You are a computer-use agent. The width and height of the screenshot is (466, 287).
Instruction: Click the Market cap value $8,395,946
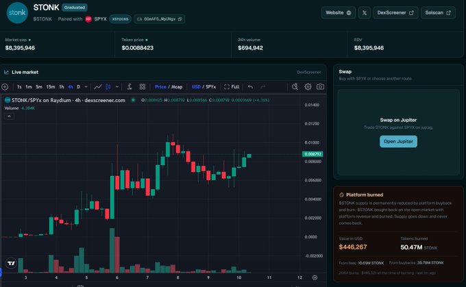[20, 48]
